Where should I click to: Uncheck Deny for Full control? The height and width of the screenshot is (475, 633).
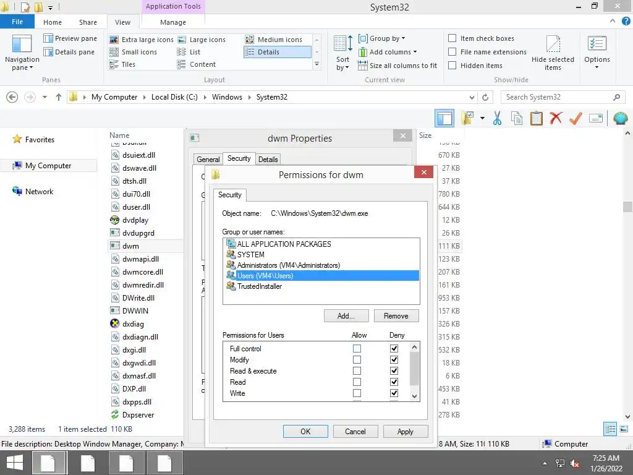[394, 348]
